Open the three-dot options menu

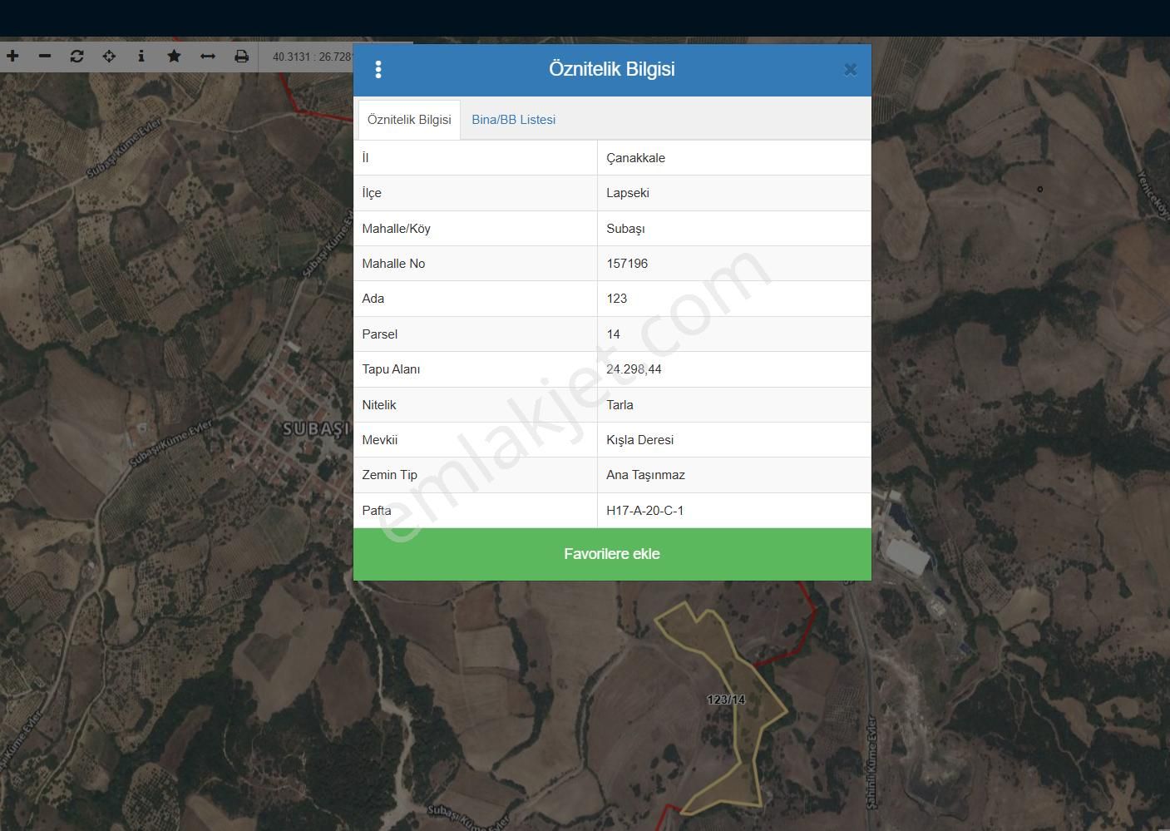[x=378, y=70]
